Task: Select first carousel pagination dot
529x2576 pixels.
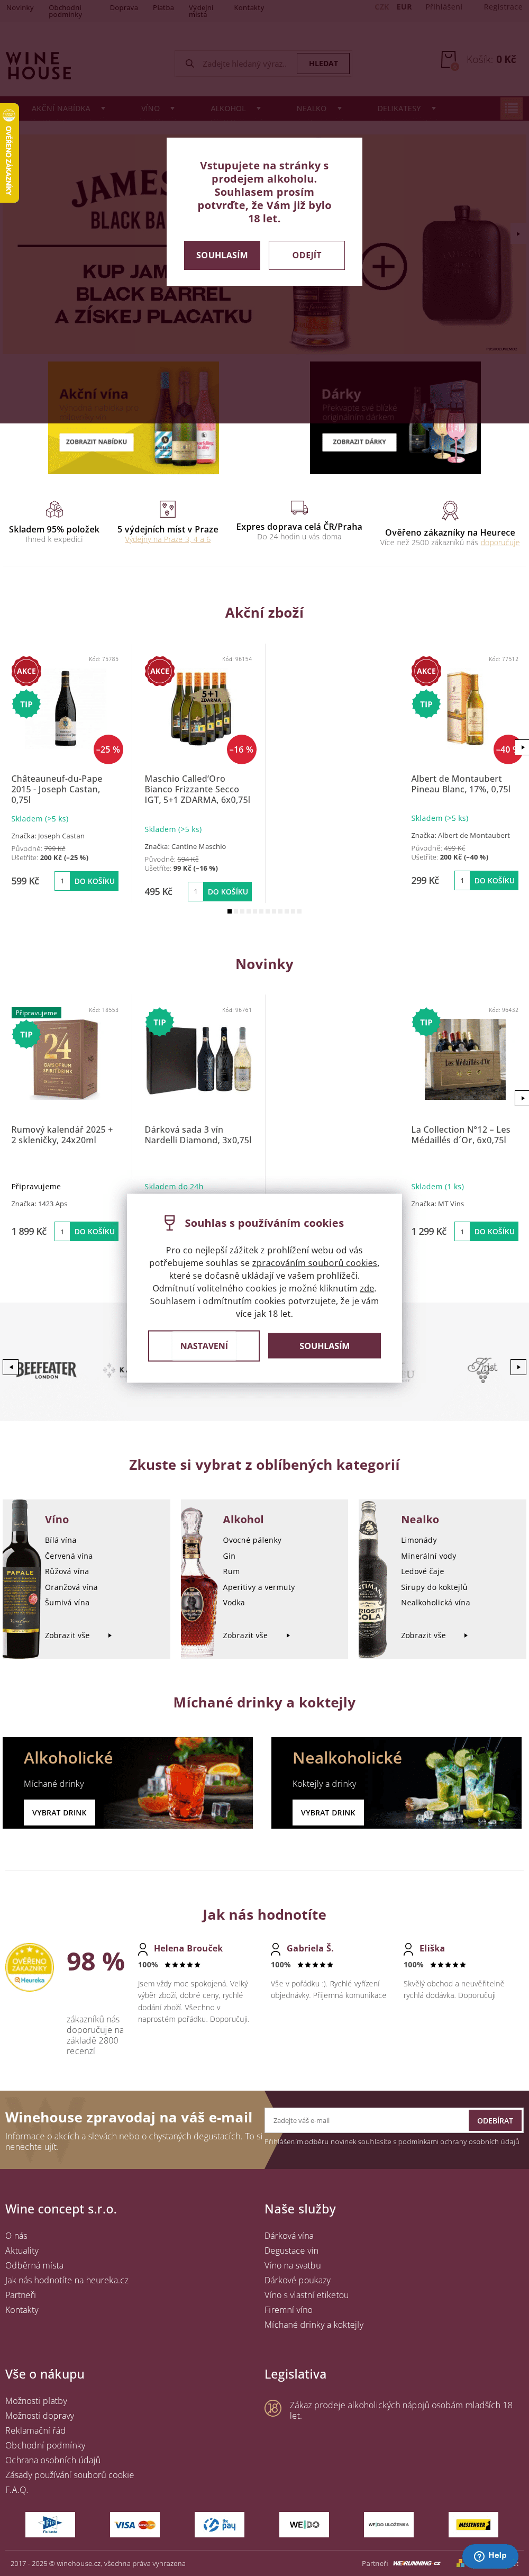Action: point(230,911)
